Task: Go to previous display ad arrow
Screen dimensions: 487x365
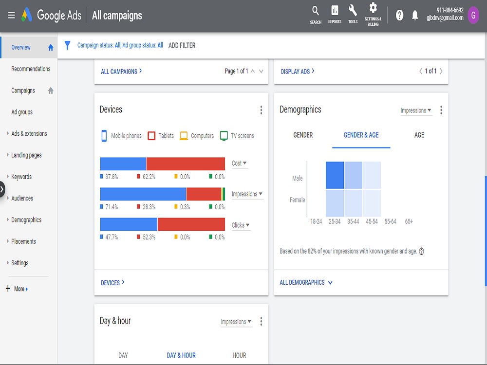Action: tap(421, 71)
